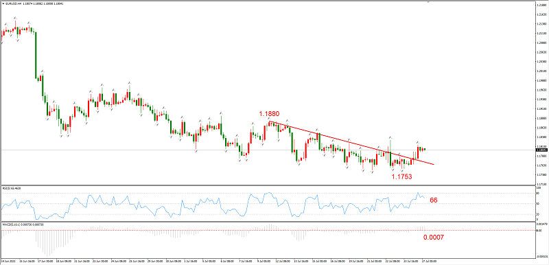549x265 pixels.
Task: Click the arrow beside EURUSD,H4 title
Action: pos(3,3)
